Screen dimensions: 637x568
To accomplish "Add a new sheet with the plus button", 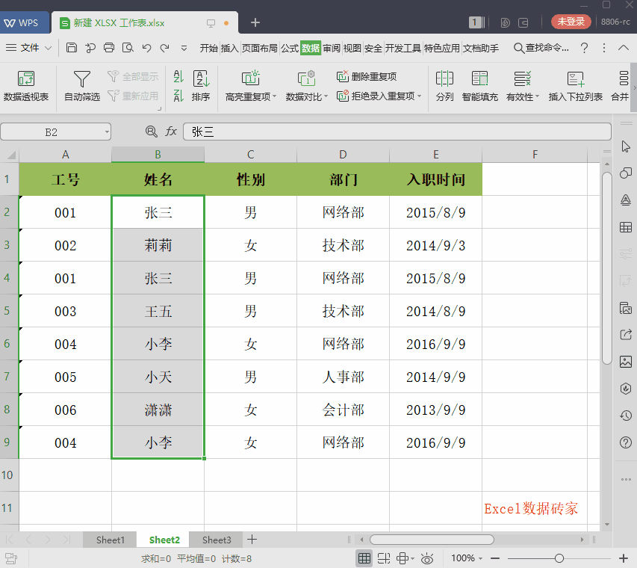I will pos(252,540).
